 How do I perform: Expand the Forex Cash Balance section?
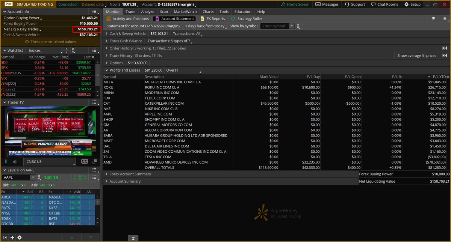tap(106, 41)
